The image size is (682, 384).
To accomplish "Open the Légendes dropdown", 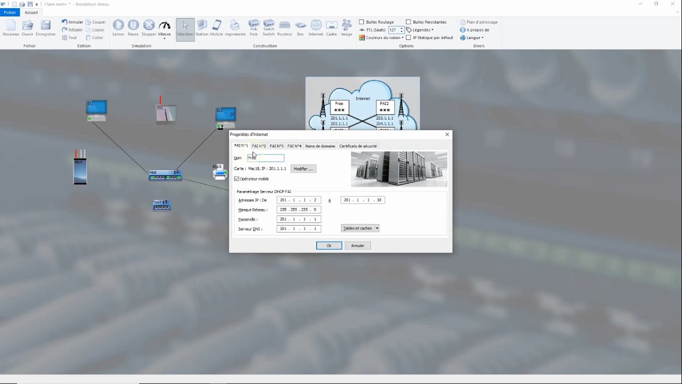I will point(420,30).
